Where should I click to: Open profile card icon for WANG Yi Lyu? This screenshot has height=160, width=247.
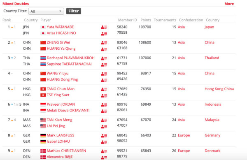click(x=104, y=74)
